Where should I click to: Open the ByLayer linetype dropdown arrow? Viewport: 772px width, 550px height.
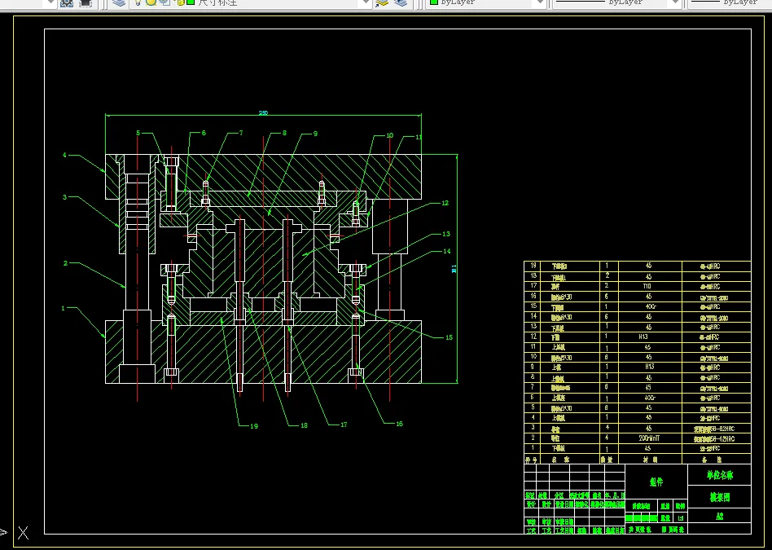pos(676,2)
